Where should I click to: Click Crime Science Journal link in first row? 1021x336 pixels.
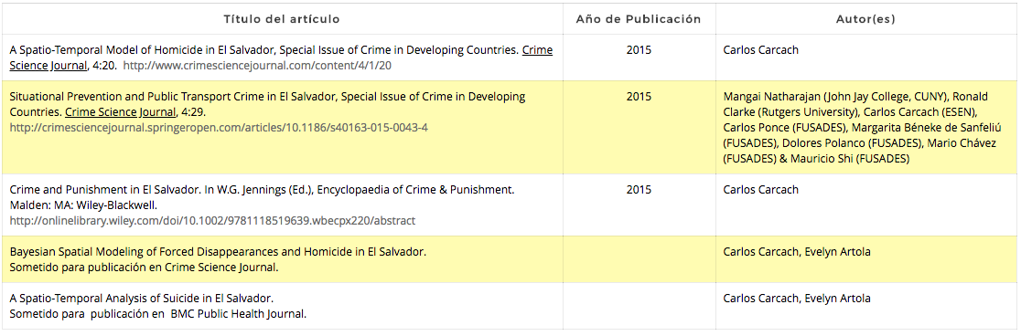[281, 58]
